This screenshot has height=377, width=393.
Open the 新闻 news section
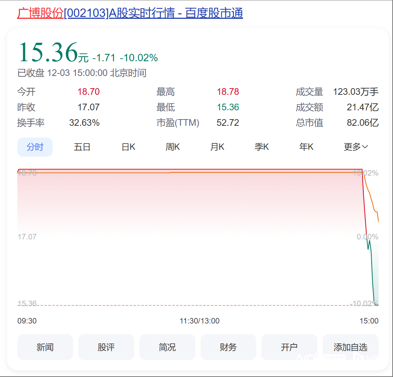click(45, 347)
